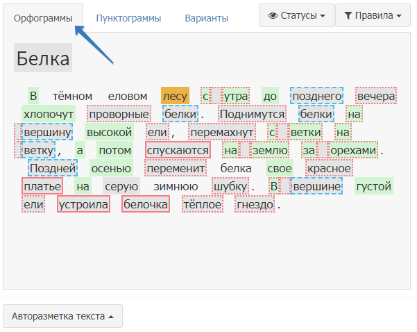Select the orange highlighted word лесу
The width and height of the screenshot is (417, 332).
pos(175,96)
